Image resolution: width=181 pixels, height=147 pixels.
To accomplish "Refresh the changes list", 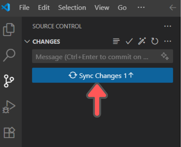I will pyautogui.click(x=155, y=41).
